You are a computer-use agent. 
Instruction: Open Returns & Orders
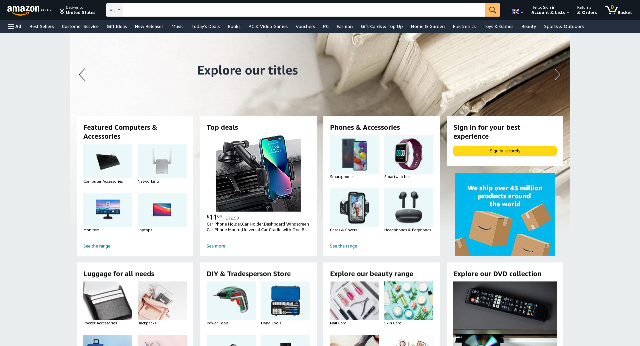coord(587,10)
